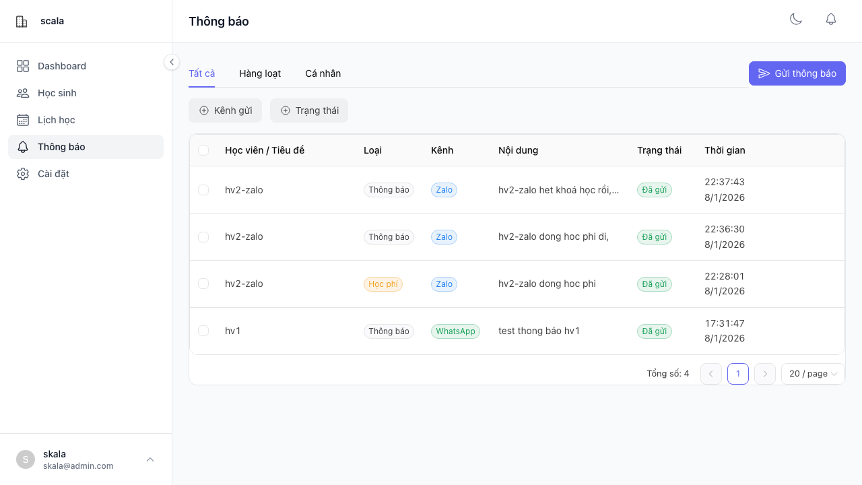This screenshot has height=485, width=862.
Task: Check the row for hv1 WhatsApp notification
Action: point(203,331)
